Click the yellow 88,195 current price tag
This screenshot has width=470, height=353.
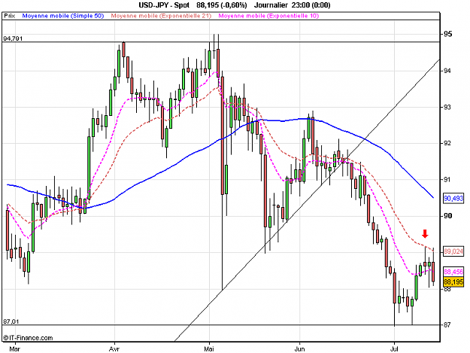[x=453, y=282]
